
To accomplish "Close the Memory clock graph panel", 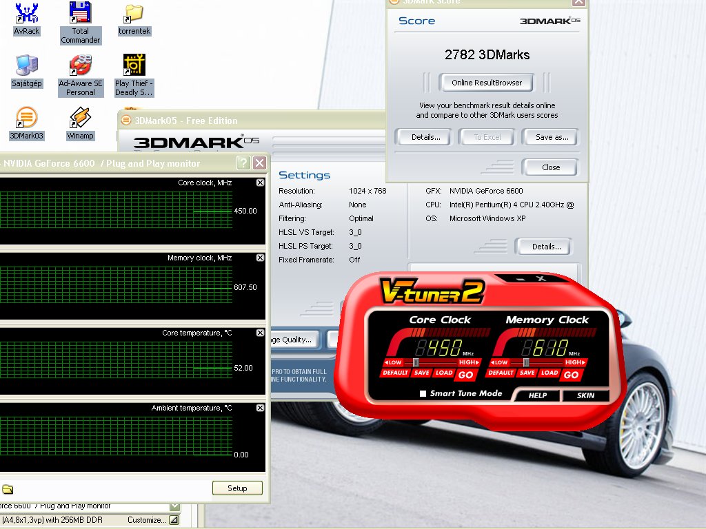I will coord(260,258).
